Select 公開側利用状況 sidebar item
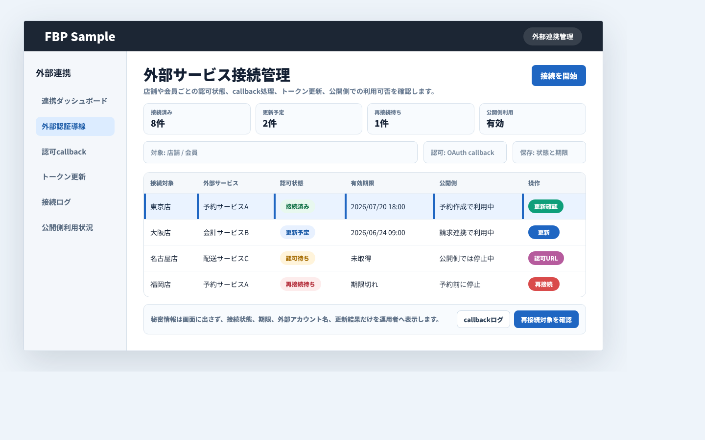 click(x=75, y=227)
